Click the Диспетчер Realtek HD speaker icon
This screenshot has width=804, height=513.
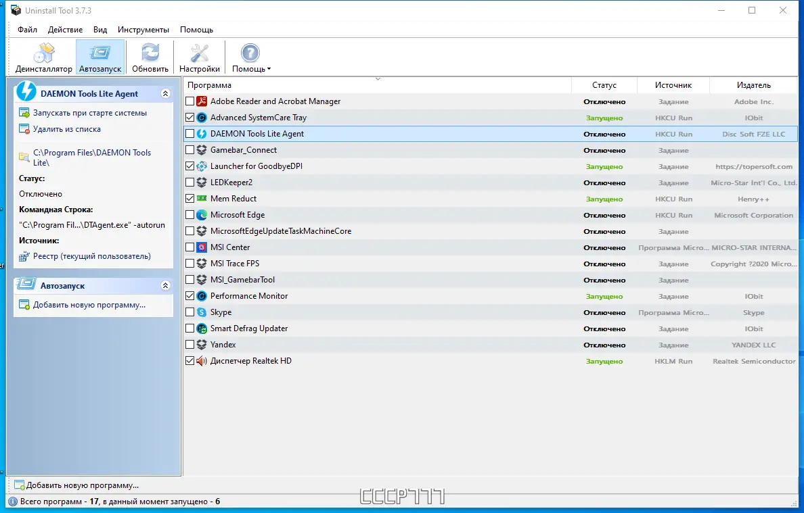[202, 361]
